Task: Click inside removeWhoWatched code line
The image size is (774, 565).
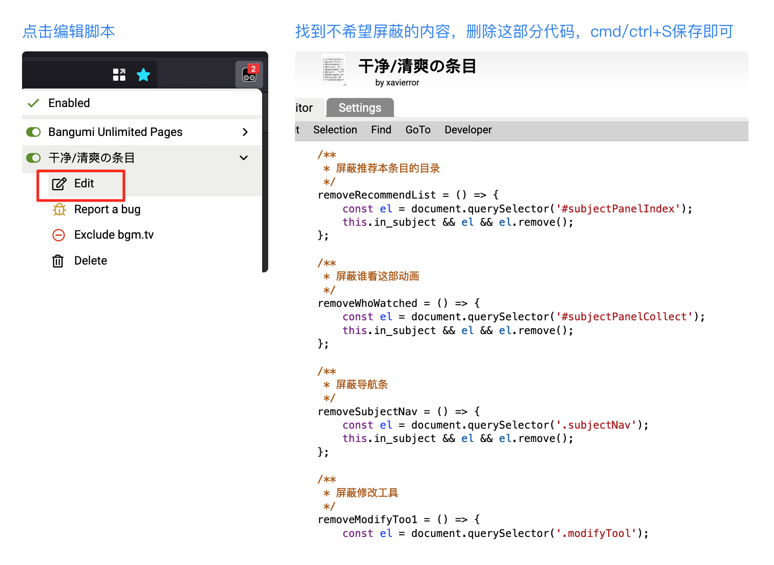Action: pyautogui.click(x=367, y=303)
